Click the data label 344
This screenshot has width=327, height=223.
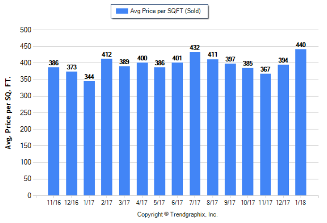[x=89, y=76]
